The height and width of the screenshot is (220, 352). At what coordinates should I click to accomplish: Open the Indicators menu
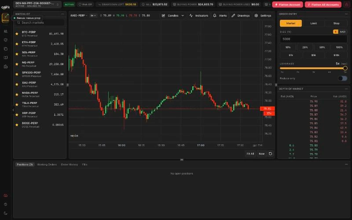[x=199, y=15]
